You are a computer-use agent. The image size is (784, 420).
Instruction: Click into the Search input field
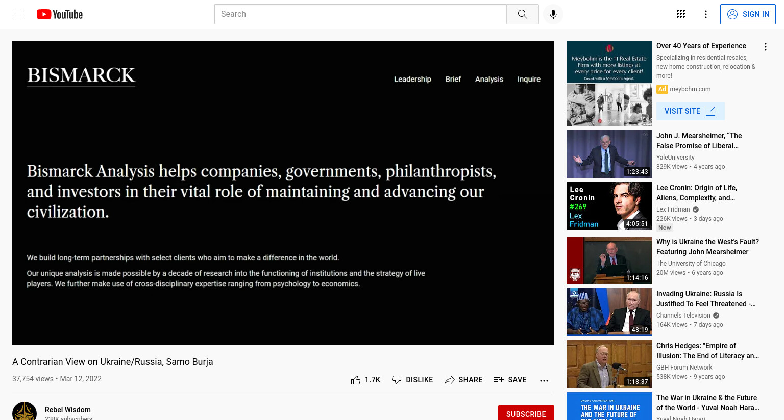coord(360,14)
